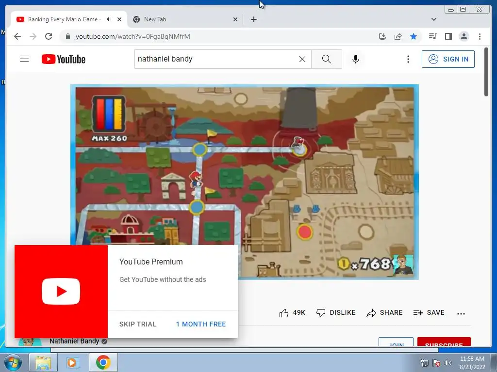Click channel watermark in video corner
This screenshot has width=497, height=372.
pyautogui.click(x=403, y=264)
